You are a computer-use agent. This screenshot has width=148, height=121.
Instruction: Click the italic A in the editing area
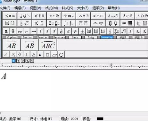point(4,76)
